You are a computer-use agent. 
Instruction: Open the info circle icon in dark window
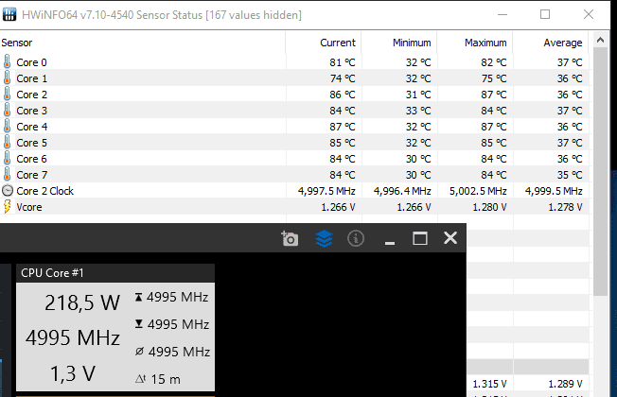click(356, 238)
